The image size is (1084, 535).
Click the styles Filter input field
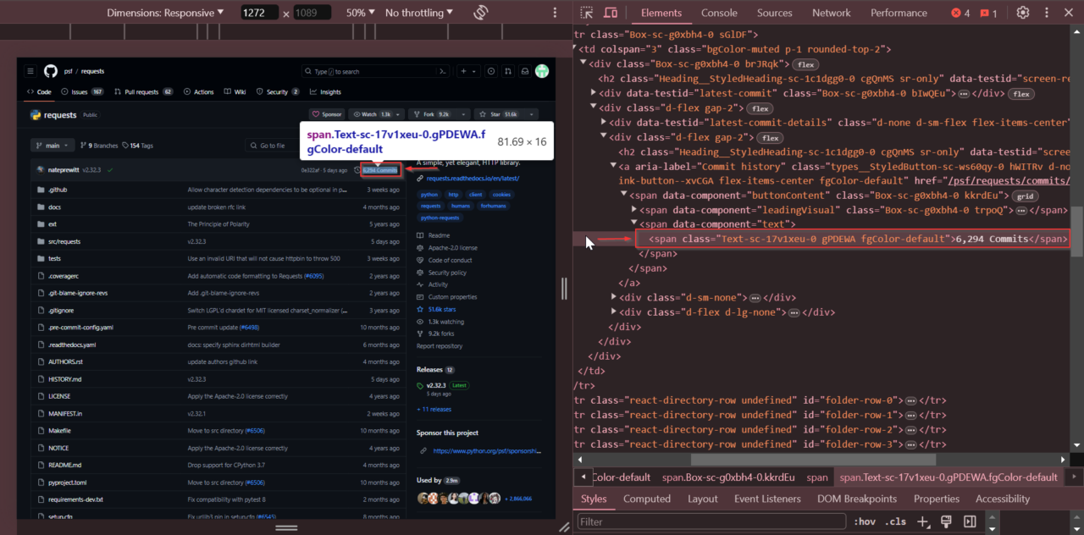[x=711, y=521]
